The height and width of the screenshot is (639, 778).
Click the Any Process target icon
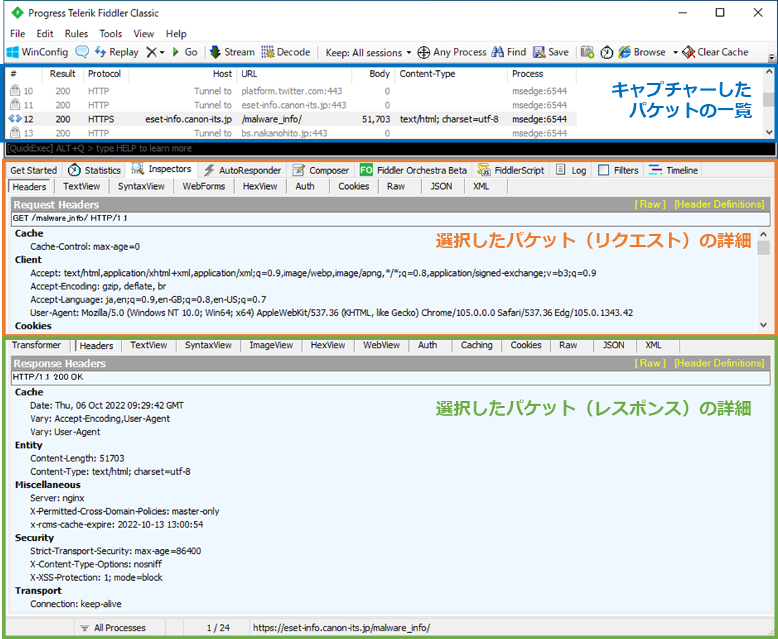click(424, 52)
